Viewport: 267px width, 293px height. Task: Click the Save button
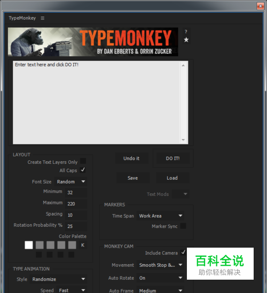[x=133, y=178]
